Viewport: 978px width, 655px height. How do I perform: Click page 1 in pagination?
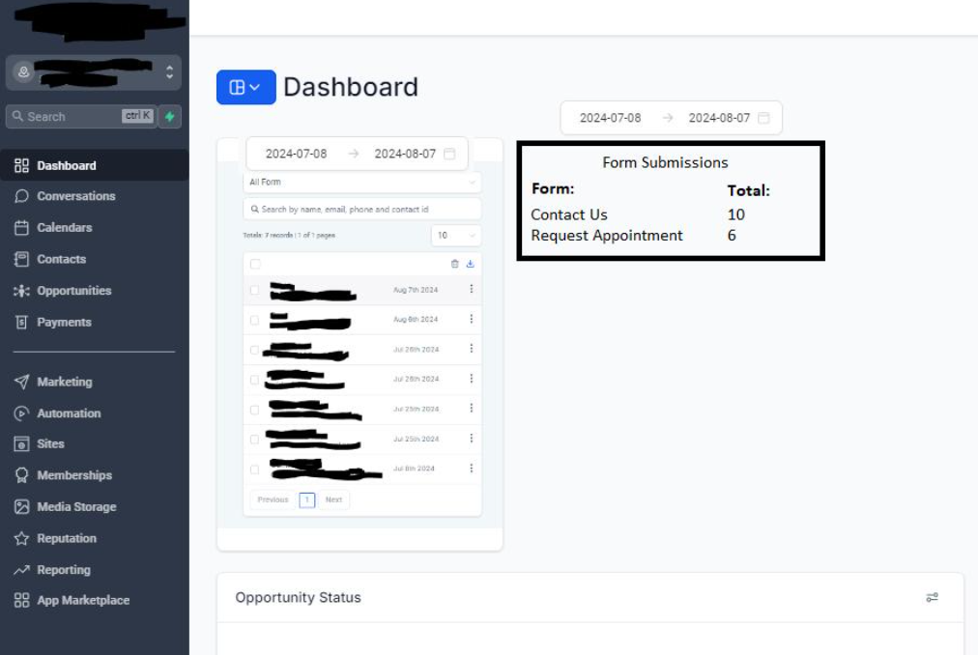pos(307,499)
